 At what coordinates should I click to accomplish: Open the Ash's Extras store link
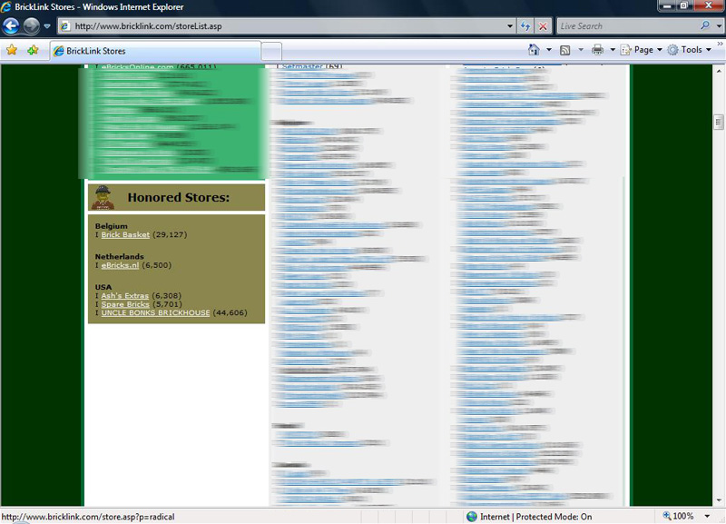[x=125, y=295]
